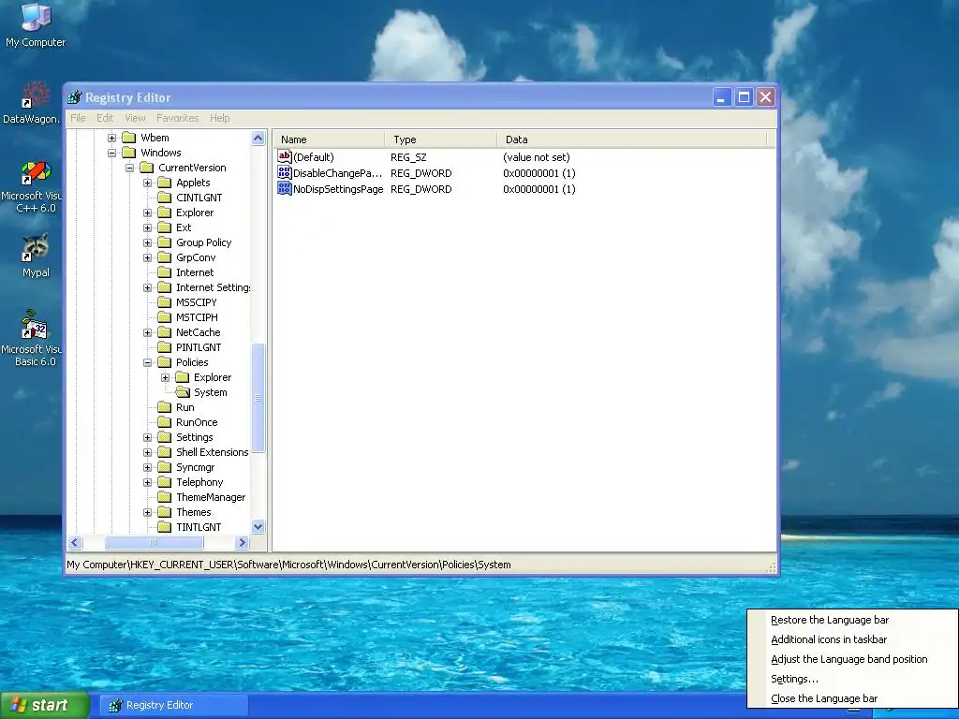Choose Adjust the Language band position
The image size is (959, 719).
852,659
